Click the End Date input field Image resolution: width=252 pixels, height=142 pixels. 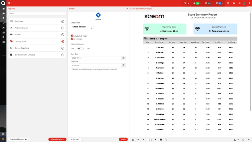click(96, 65)
